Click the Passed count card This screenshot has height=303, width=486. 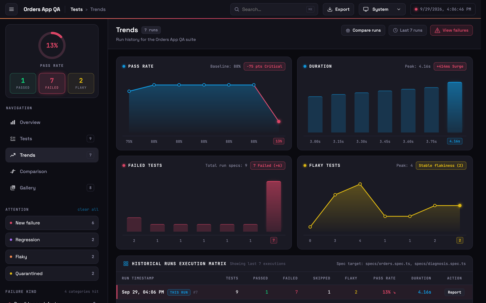coord(23,83)
